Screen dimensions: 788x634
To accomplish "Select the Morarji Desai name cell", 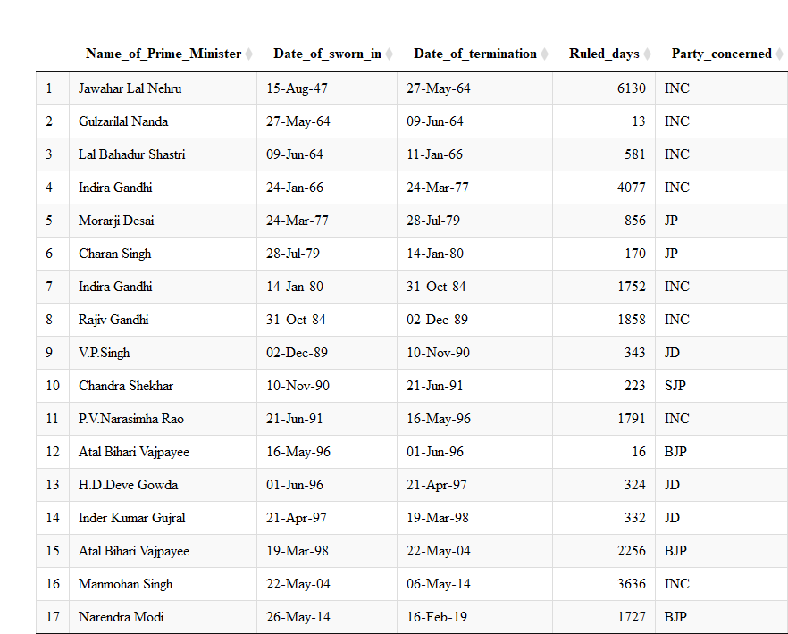I will 116,221.
